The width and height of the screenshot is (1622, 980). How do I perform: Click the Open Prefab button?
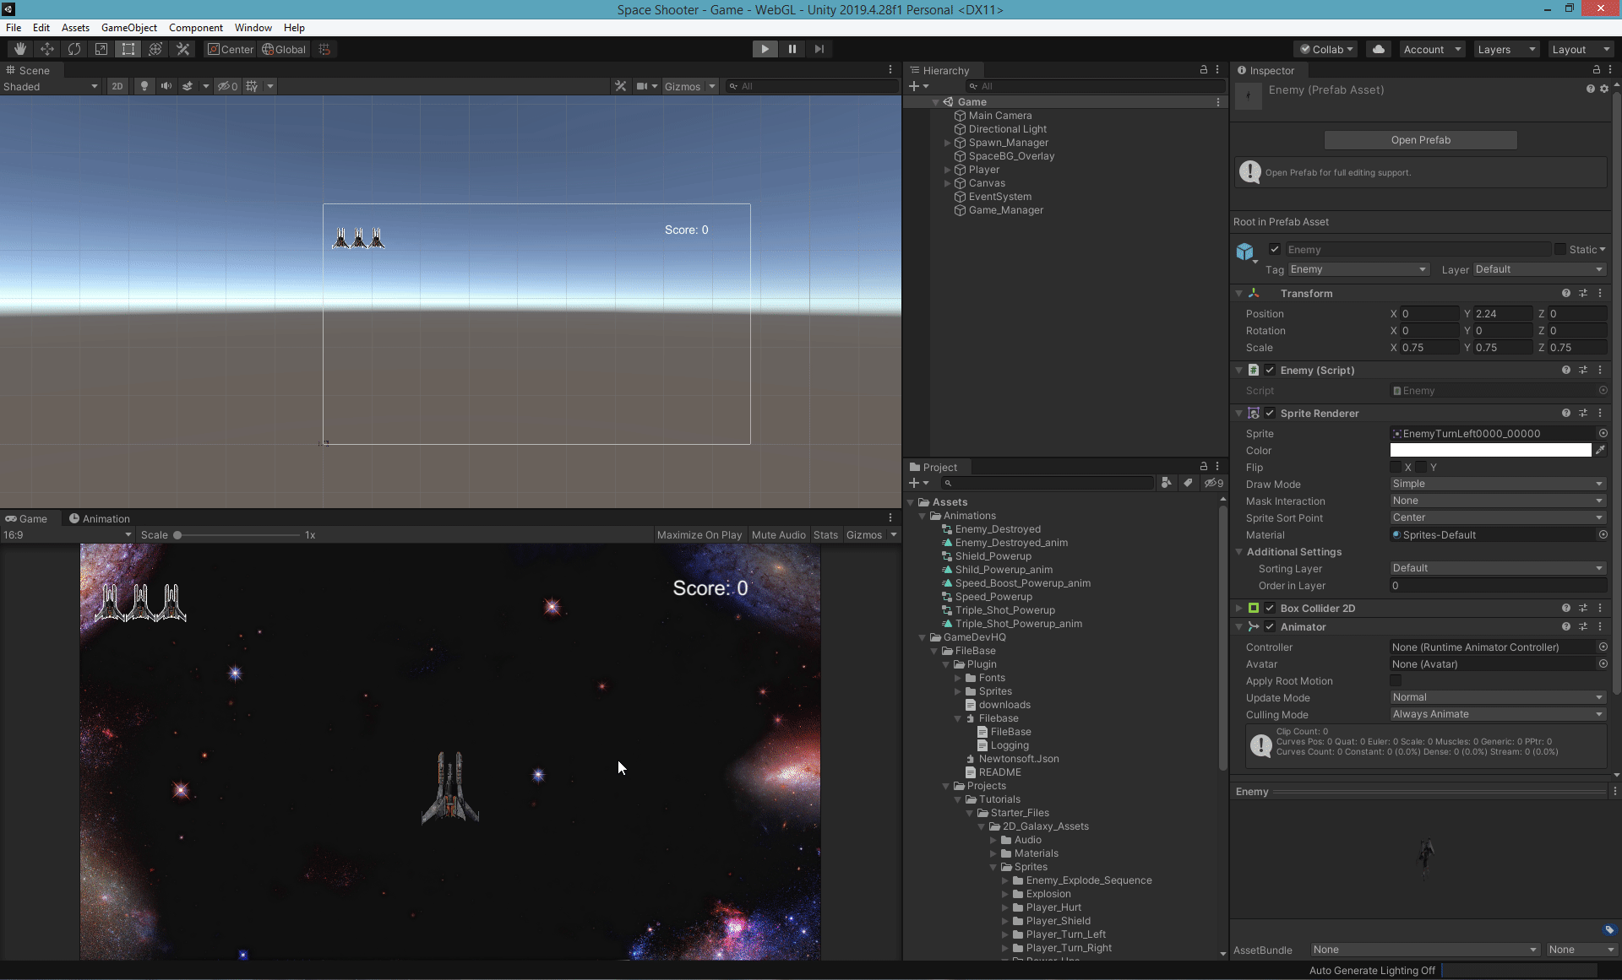1420,140
